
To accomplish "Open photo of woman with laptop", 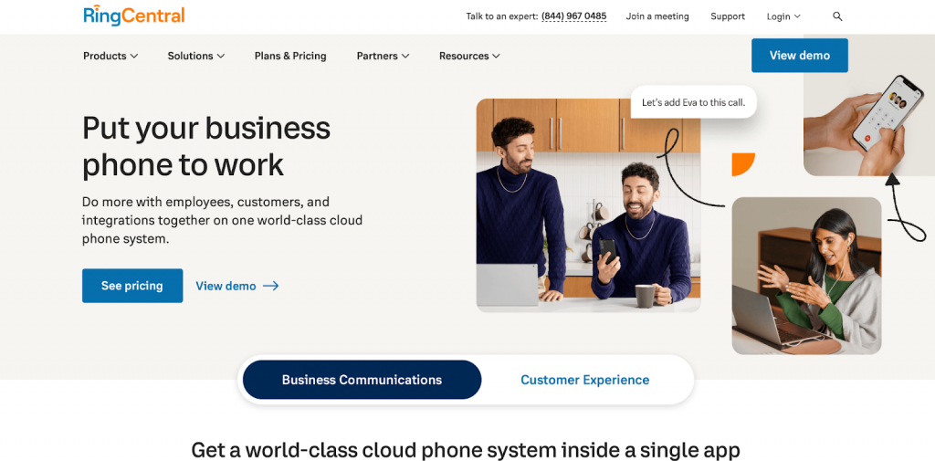I will pyautogui.click(x=806, y=276).
